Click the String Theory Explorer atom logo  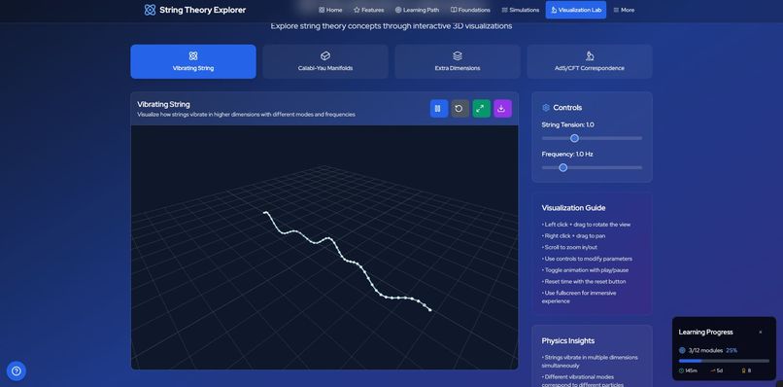point(150,10)
